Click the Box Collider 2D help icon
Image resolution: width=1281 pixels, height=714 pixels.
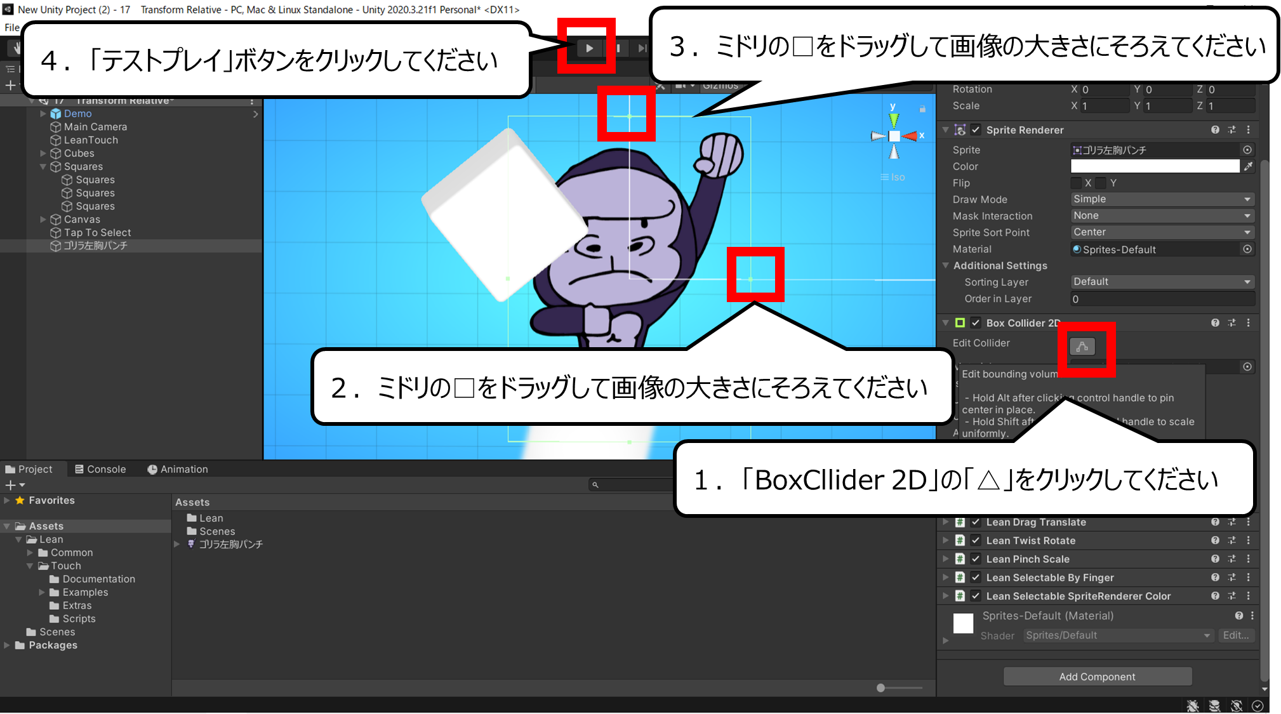click(1215, 322)
